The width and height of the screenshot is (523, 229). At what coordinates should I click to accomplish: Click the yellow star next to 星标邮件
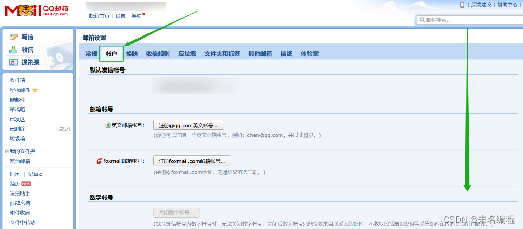pyautogui.click(x=35, y=90)
